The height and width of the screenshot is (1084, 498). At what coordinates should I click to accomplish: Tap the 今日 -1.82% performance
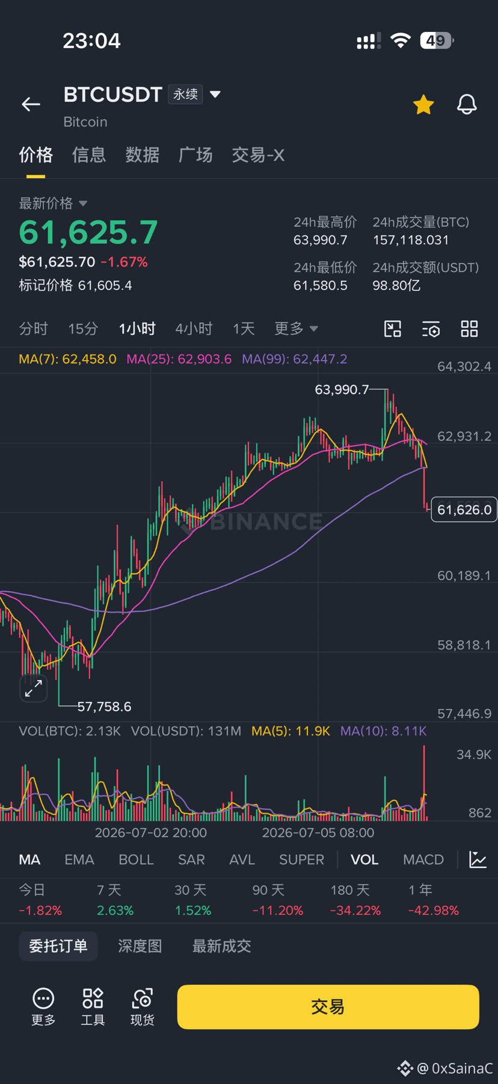tap(40, 900)
